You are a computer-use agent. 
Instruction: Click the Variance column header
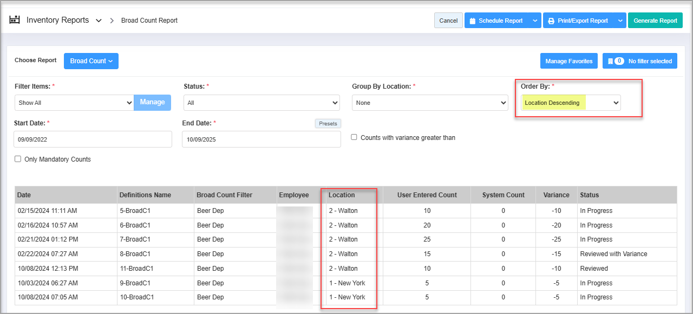pos(556,195)
